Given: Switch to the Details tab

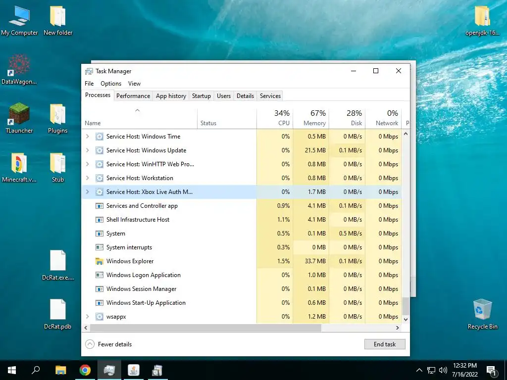Looking at the screenshot, I should tap(246, 96).
